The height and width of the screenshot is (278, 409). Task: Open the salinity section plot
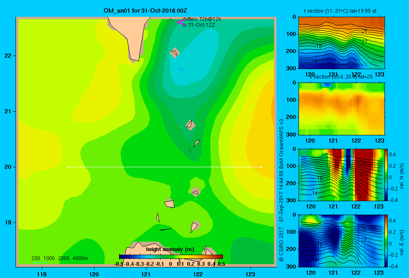tap(342, 109)
